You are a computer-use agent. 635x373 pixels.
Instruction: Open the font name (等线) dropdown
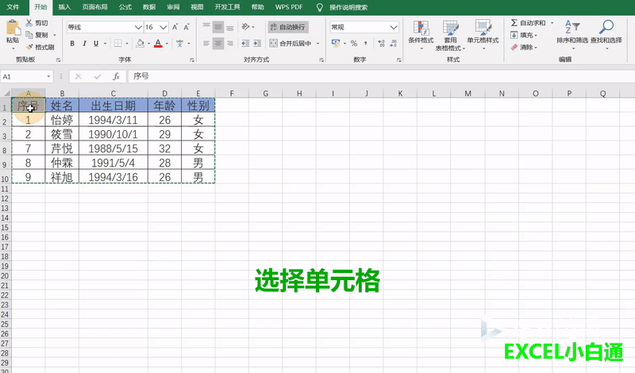pyautogui.click(x=138, y=27)
